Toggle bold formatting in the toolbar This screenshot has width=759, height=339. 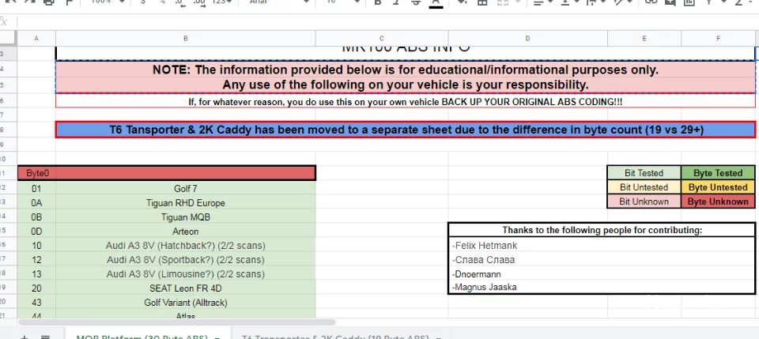tap(378, 2)
